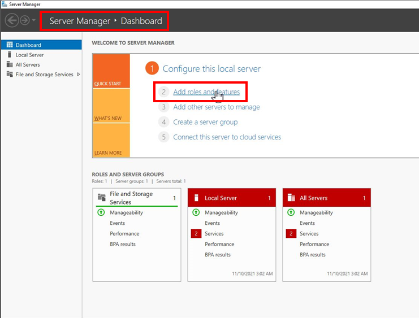Select the Quick Start tile
This screenshot has width=419, height=318.
click(111, 71)
